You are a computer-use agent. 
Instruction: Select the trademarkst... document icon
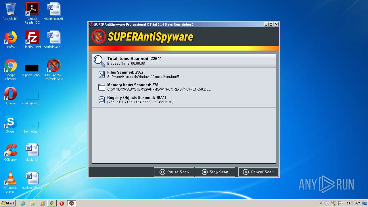pos(32,181)
